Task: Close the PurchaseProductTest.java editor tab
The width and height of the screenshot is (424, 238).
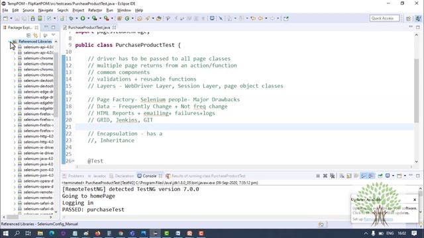Action: click(x=115, y=28)
